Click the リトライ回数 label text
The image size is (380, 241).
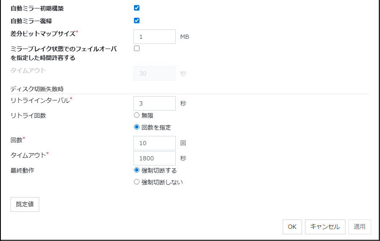pyautogui.click(x=28, y=116)
